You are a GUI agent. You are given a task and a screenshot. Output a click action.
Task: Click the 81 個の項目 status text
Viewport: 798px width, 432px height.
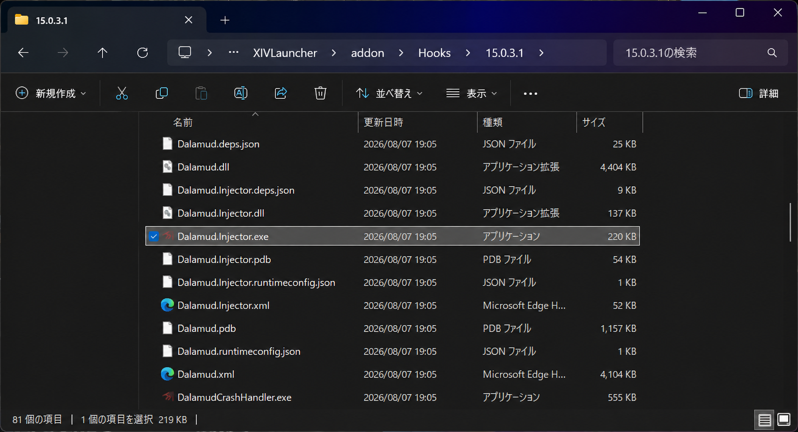coord(37,419)
